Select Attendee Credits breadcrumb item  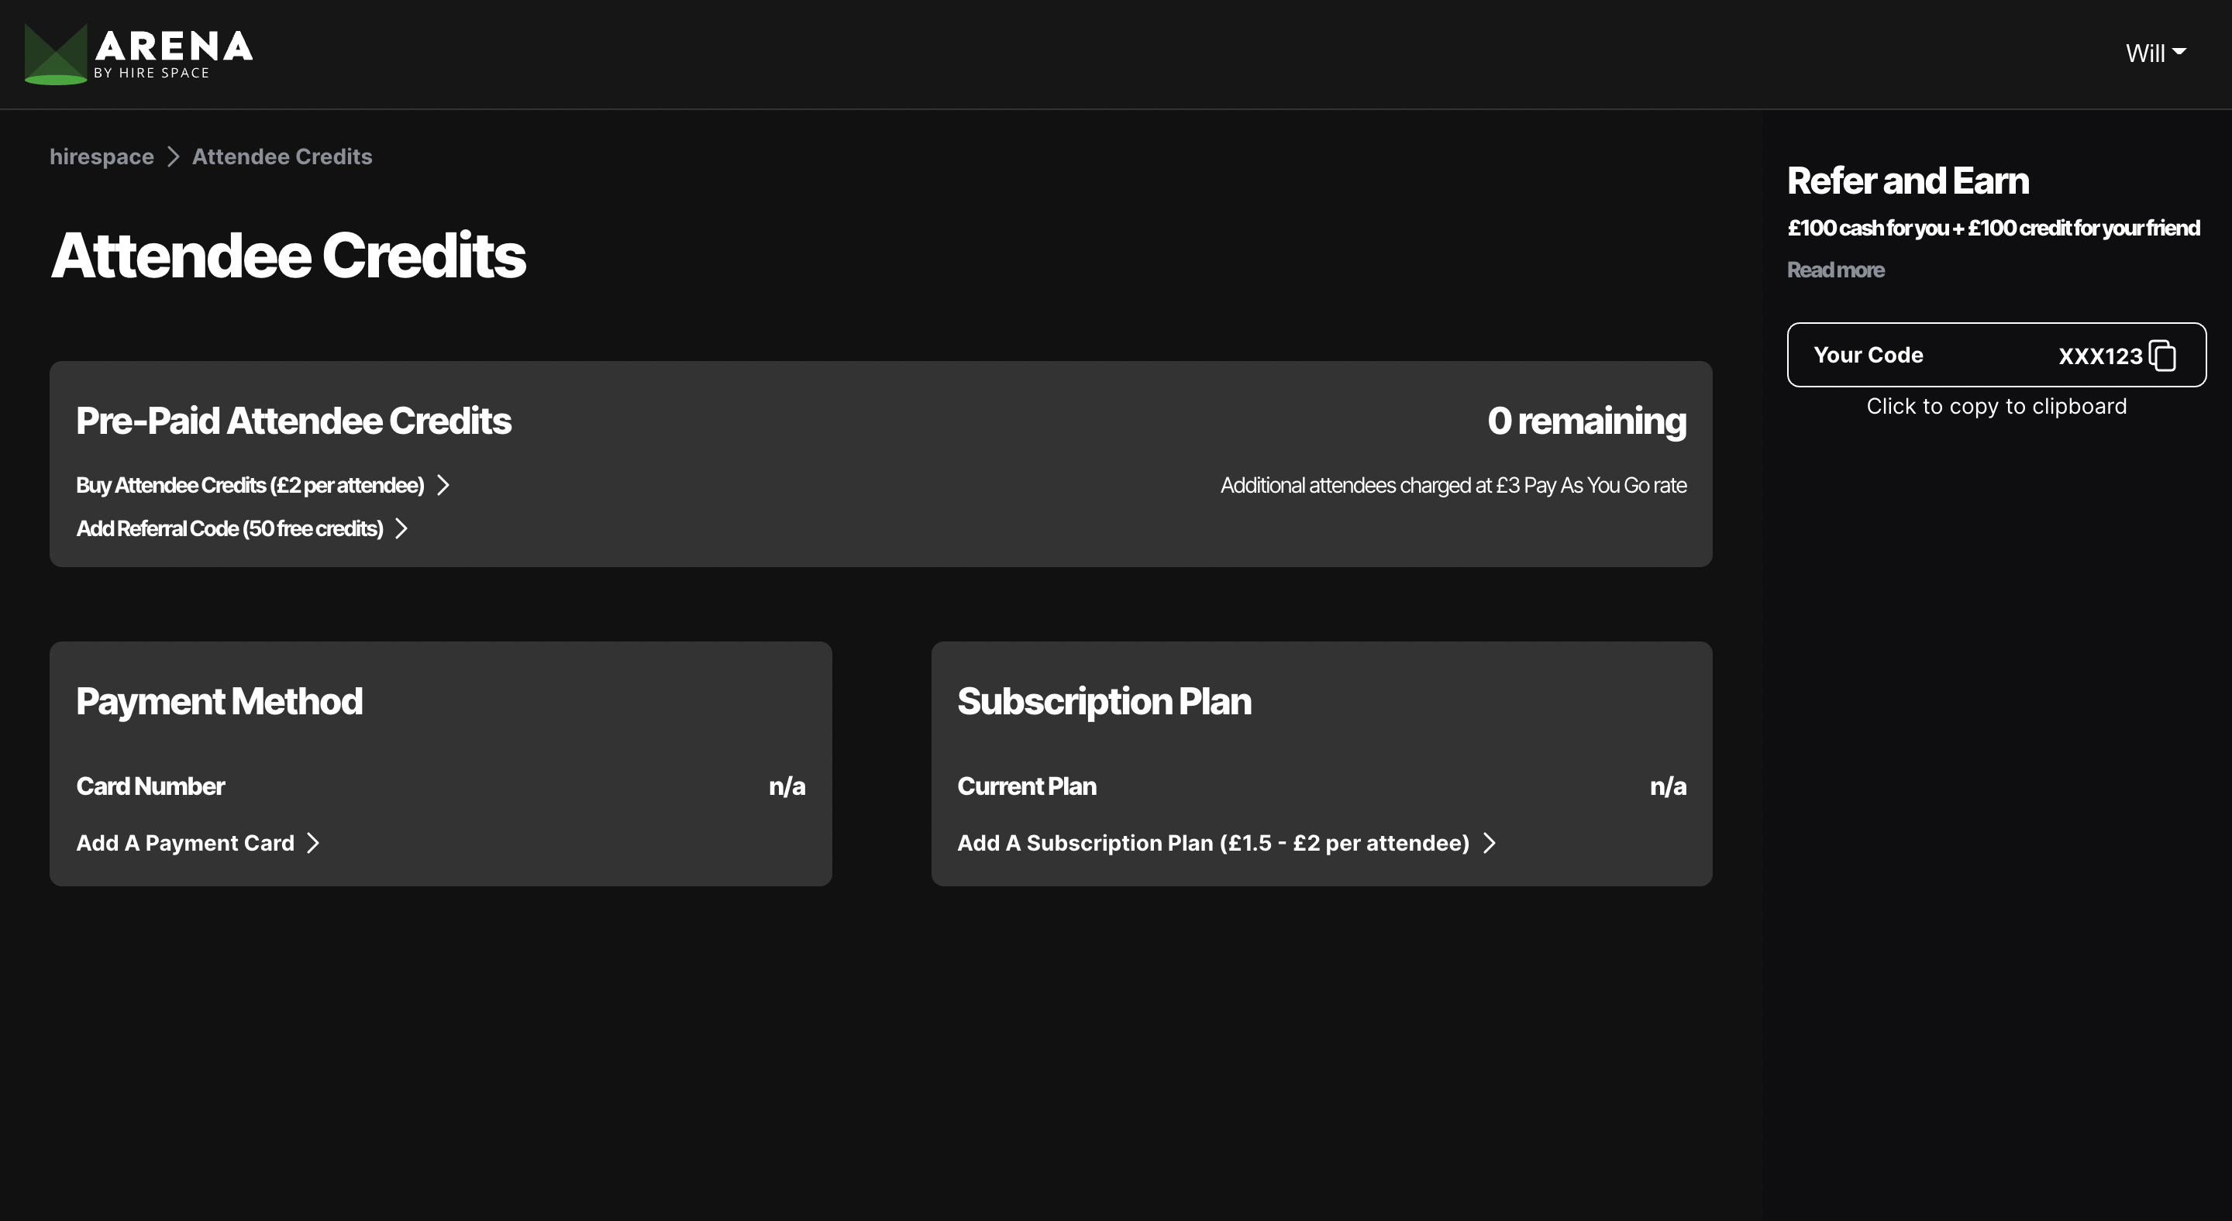click(x=281, y=156)
